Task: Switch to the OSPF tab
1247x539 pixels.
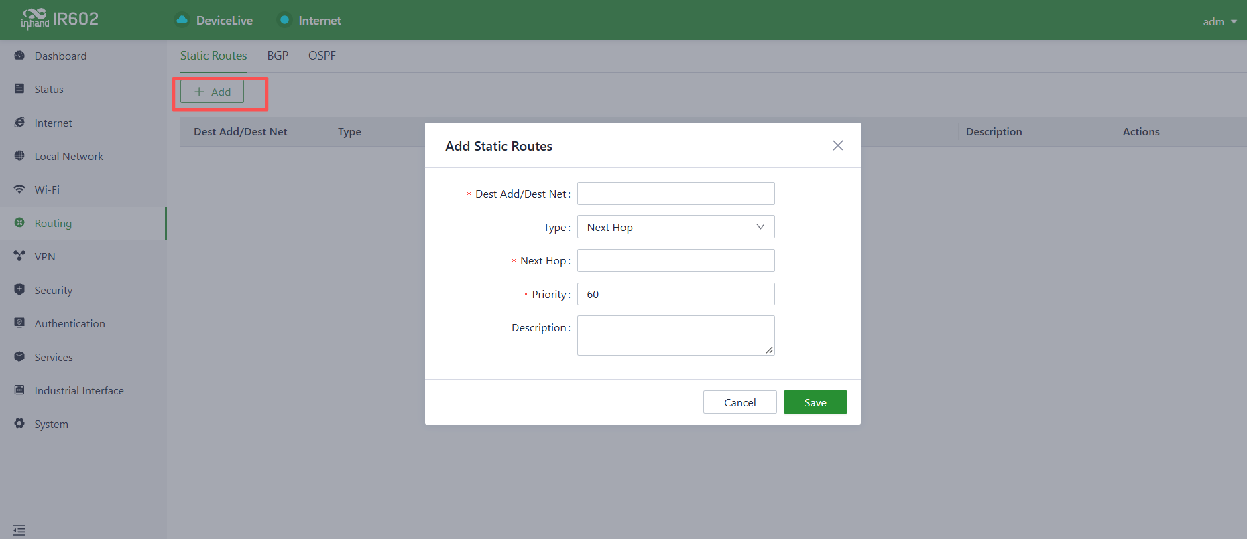Action: (322, 56)
